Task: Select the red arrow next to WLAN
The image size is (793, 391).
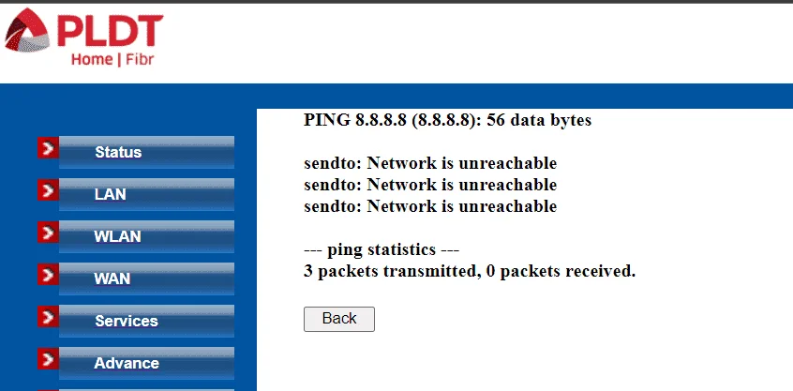Action: pyautogui.click(x=48, y=233)
